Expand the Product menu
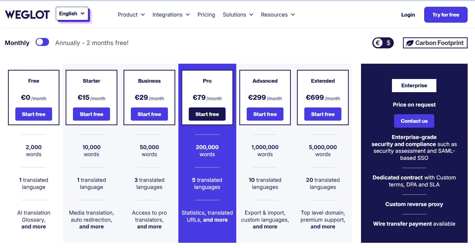 pos(131,15)
